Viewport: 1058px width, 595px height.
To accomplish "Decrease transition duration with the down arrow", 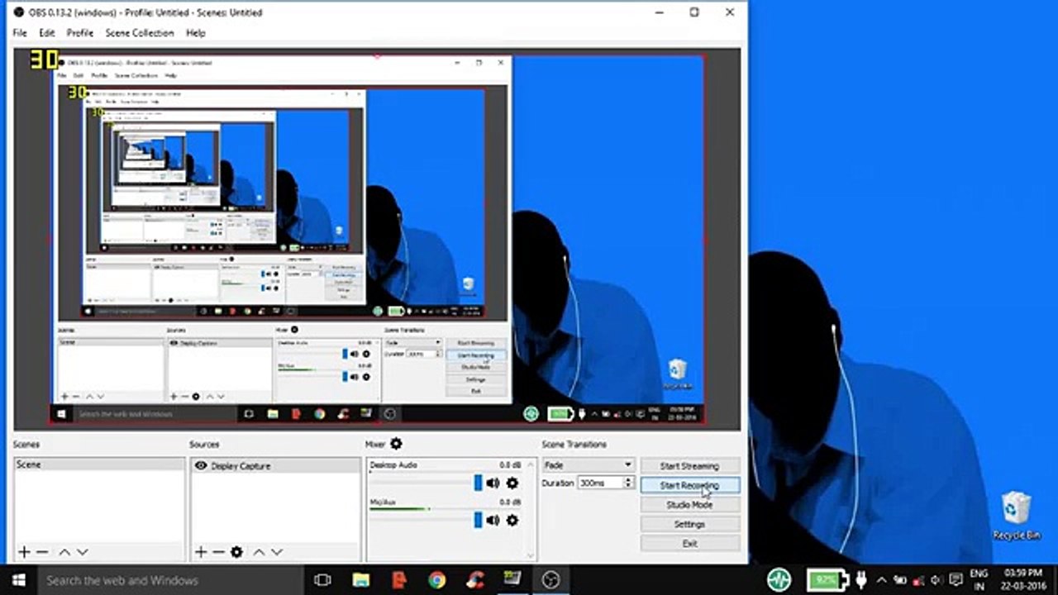I will tap(629, 486).
